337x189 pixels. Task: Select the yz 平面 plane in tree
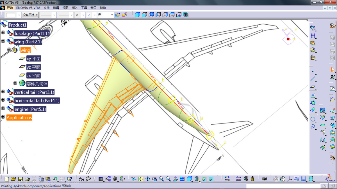pos(33,67)
